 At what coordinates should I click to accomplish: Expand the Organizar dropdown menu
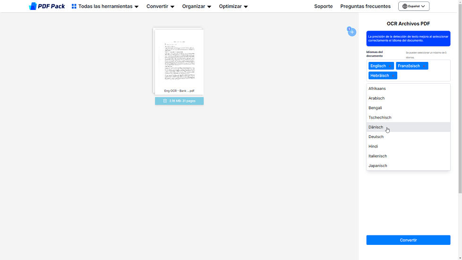click(197, 7)
